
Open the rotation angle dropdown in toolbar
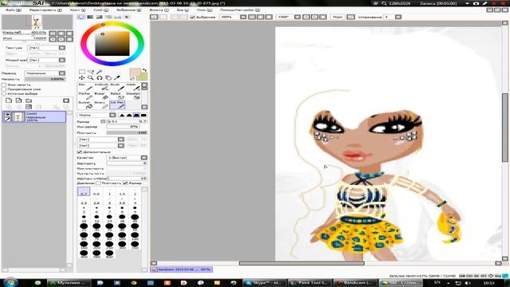[x=297, y=17]
